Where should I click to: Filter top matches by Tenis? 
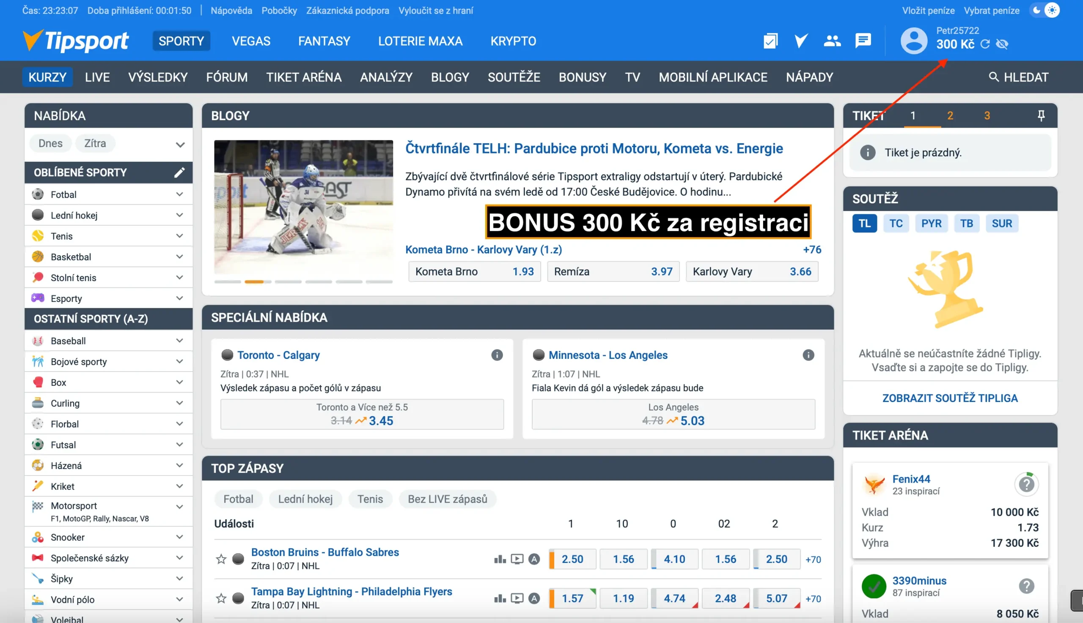pos(370,499)
